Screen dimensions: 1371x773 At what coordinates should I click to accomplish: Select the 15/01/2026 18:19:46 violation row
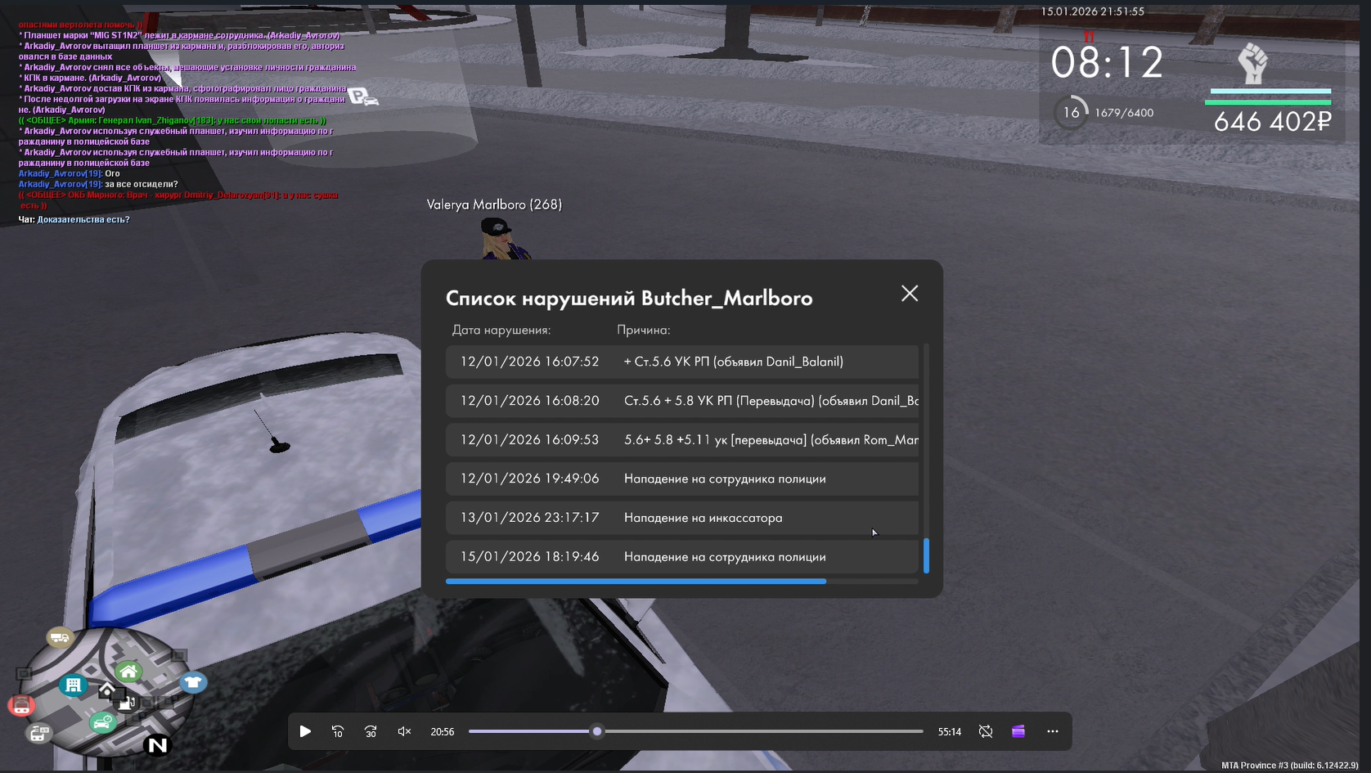[x=682, y=557]
